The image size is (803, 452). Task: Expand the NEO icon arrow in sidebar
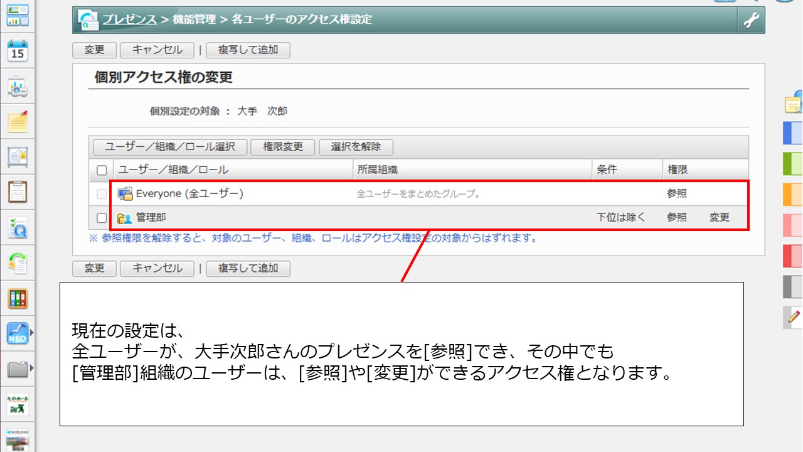coord(32,333)
